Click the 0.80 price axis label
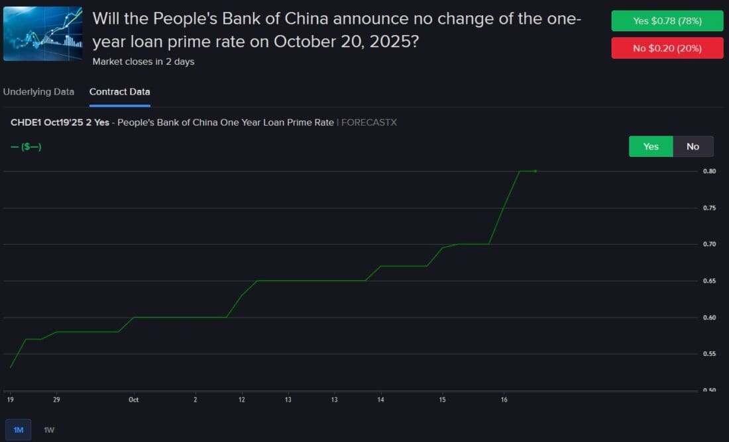Image resolution: width=729 pixels, height=442 pixels. click(709, 171)
